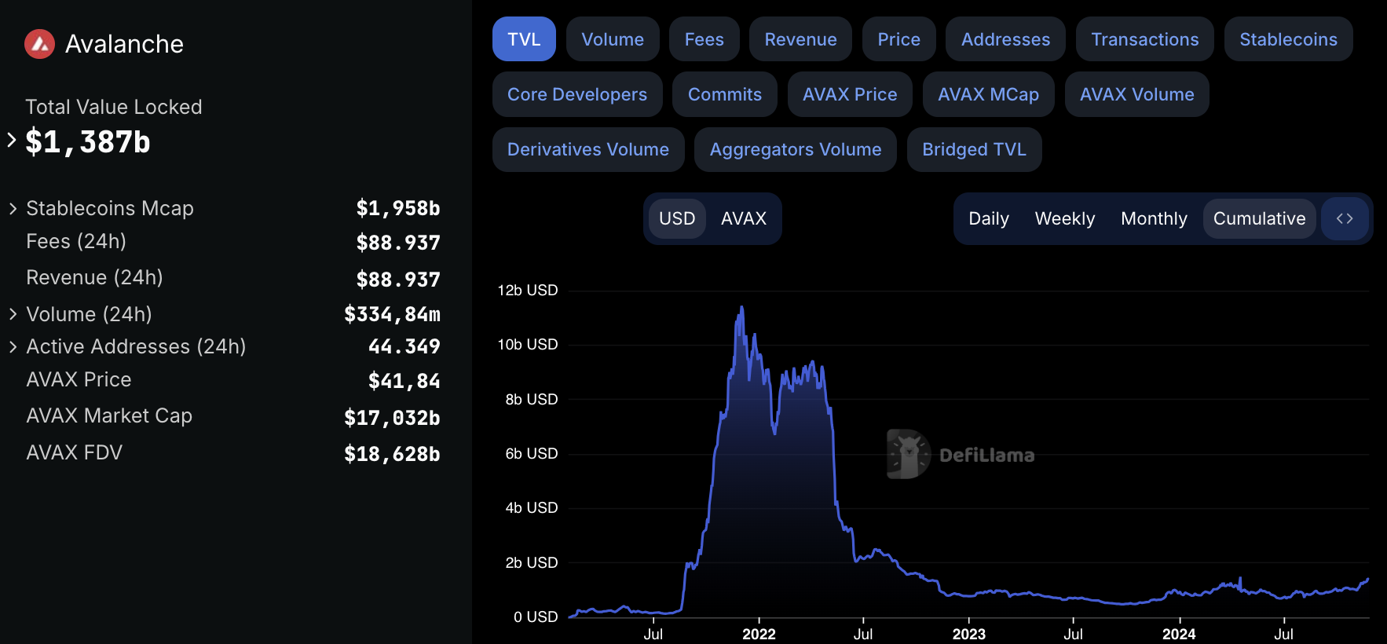This screenshot has height=644, width=1387.
Task: Click the 2024 tick on the time axis
Action: tap(1179, 633)
